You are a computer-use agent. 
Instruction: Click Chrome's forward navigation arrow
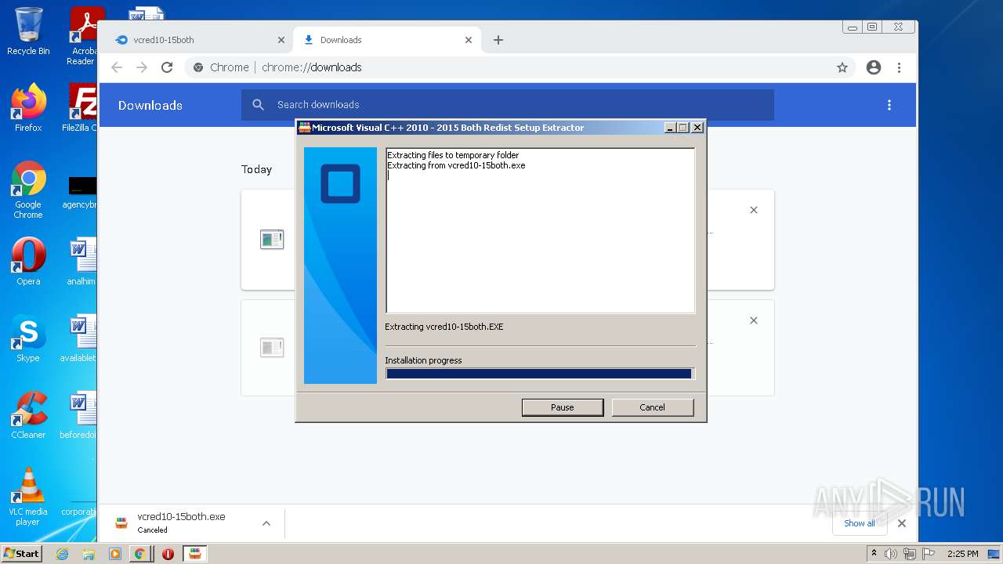[142, 67]
